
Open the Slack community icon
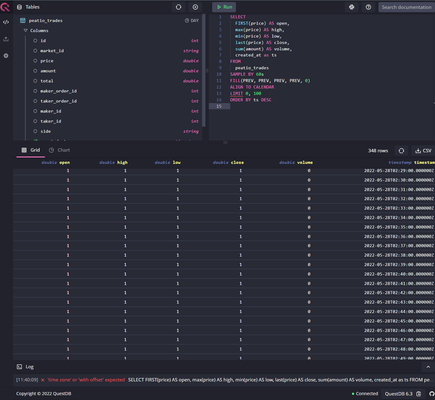(351, 7)
